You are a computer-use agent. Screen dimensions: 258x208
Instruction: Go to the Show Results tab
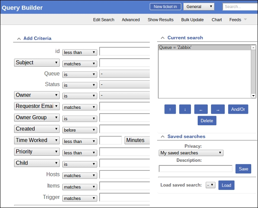pyautogui.click(x=160, y=20)
